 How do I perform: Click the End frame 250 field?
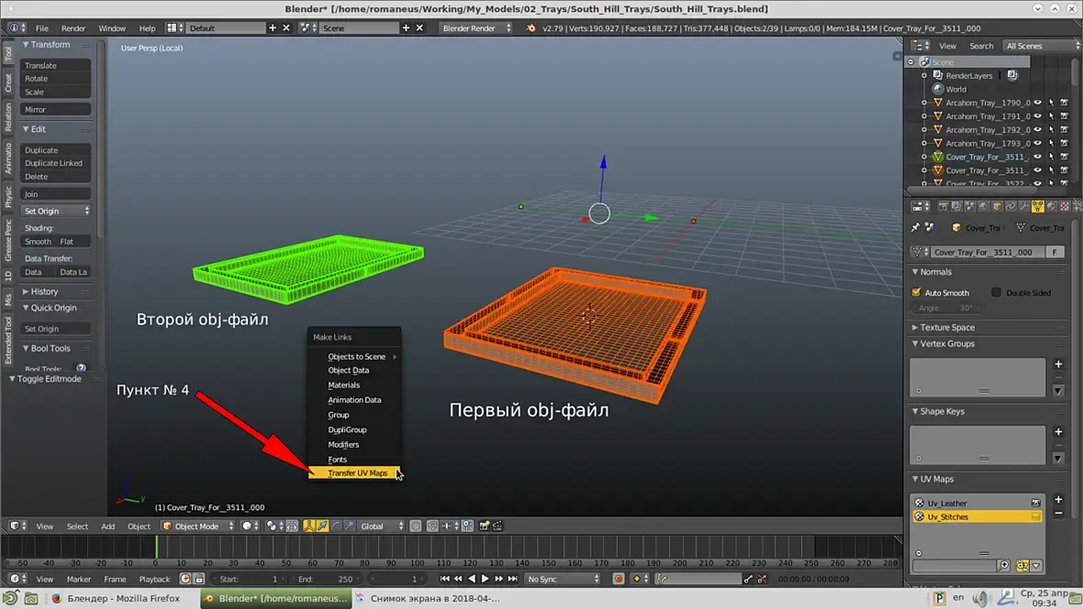[x=326, y=579]
